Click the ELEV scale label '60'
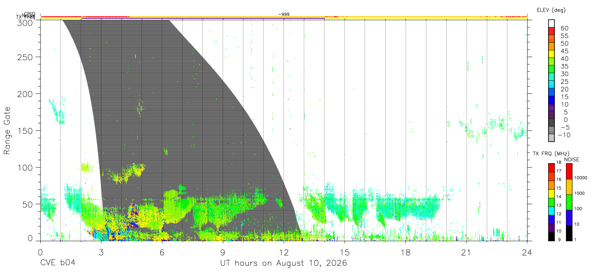 click(x=564, y=28)
